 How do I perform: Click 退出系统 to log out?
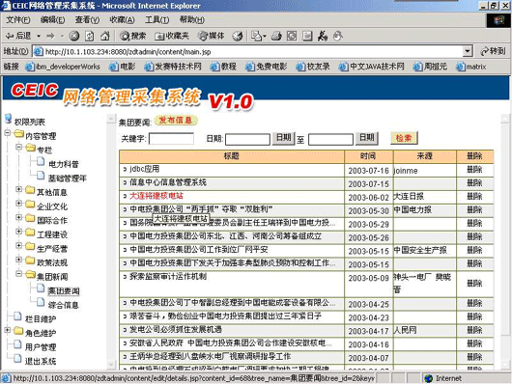41,361
